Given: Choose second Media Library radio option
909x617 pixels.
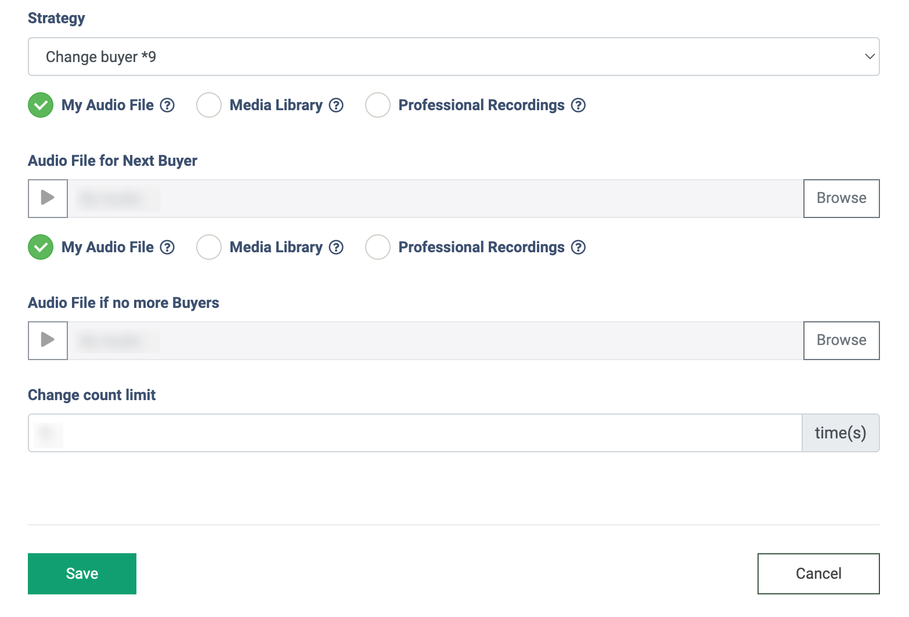Looking at the screenshot, I should point(209,247).
